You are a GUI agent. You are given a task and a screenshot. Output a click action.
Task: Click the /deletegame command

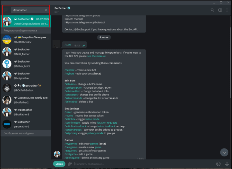pyautogui.click(x=72, y=158)
